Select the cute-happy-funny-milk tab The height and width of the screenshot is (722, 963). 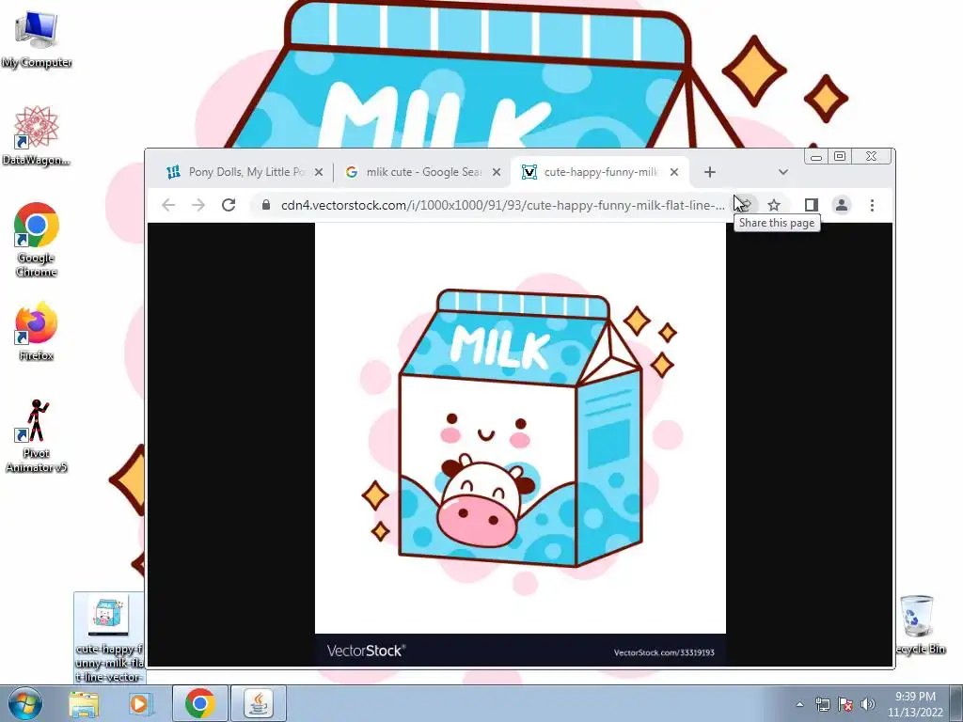(601, 172)
